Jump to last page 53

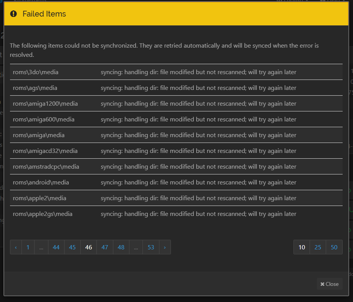click(151, 247)
